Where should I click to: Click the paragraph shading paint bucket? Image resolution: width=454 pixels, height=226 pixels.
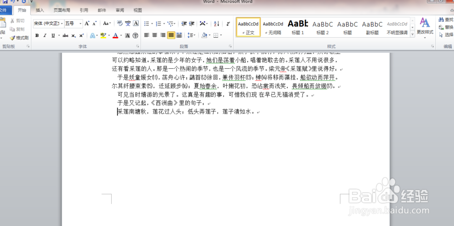pyautogui.click(x=204, y=35)
